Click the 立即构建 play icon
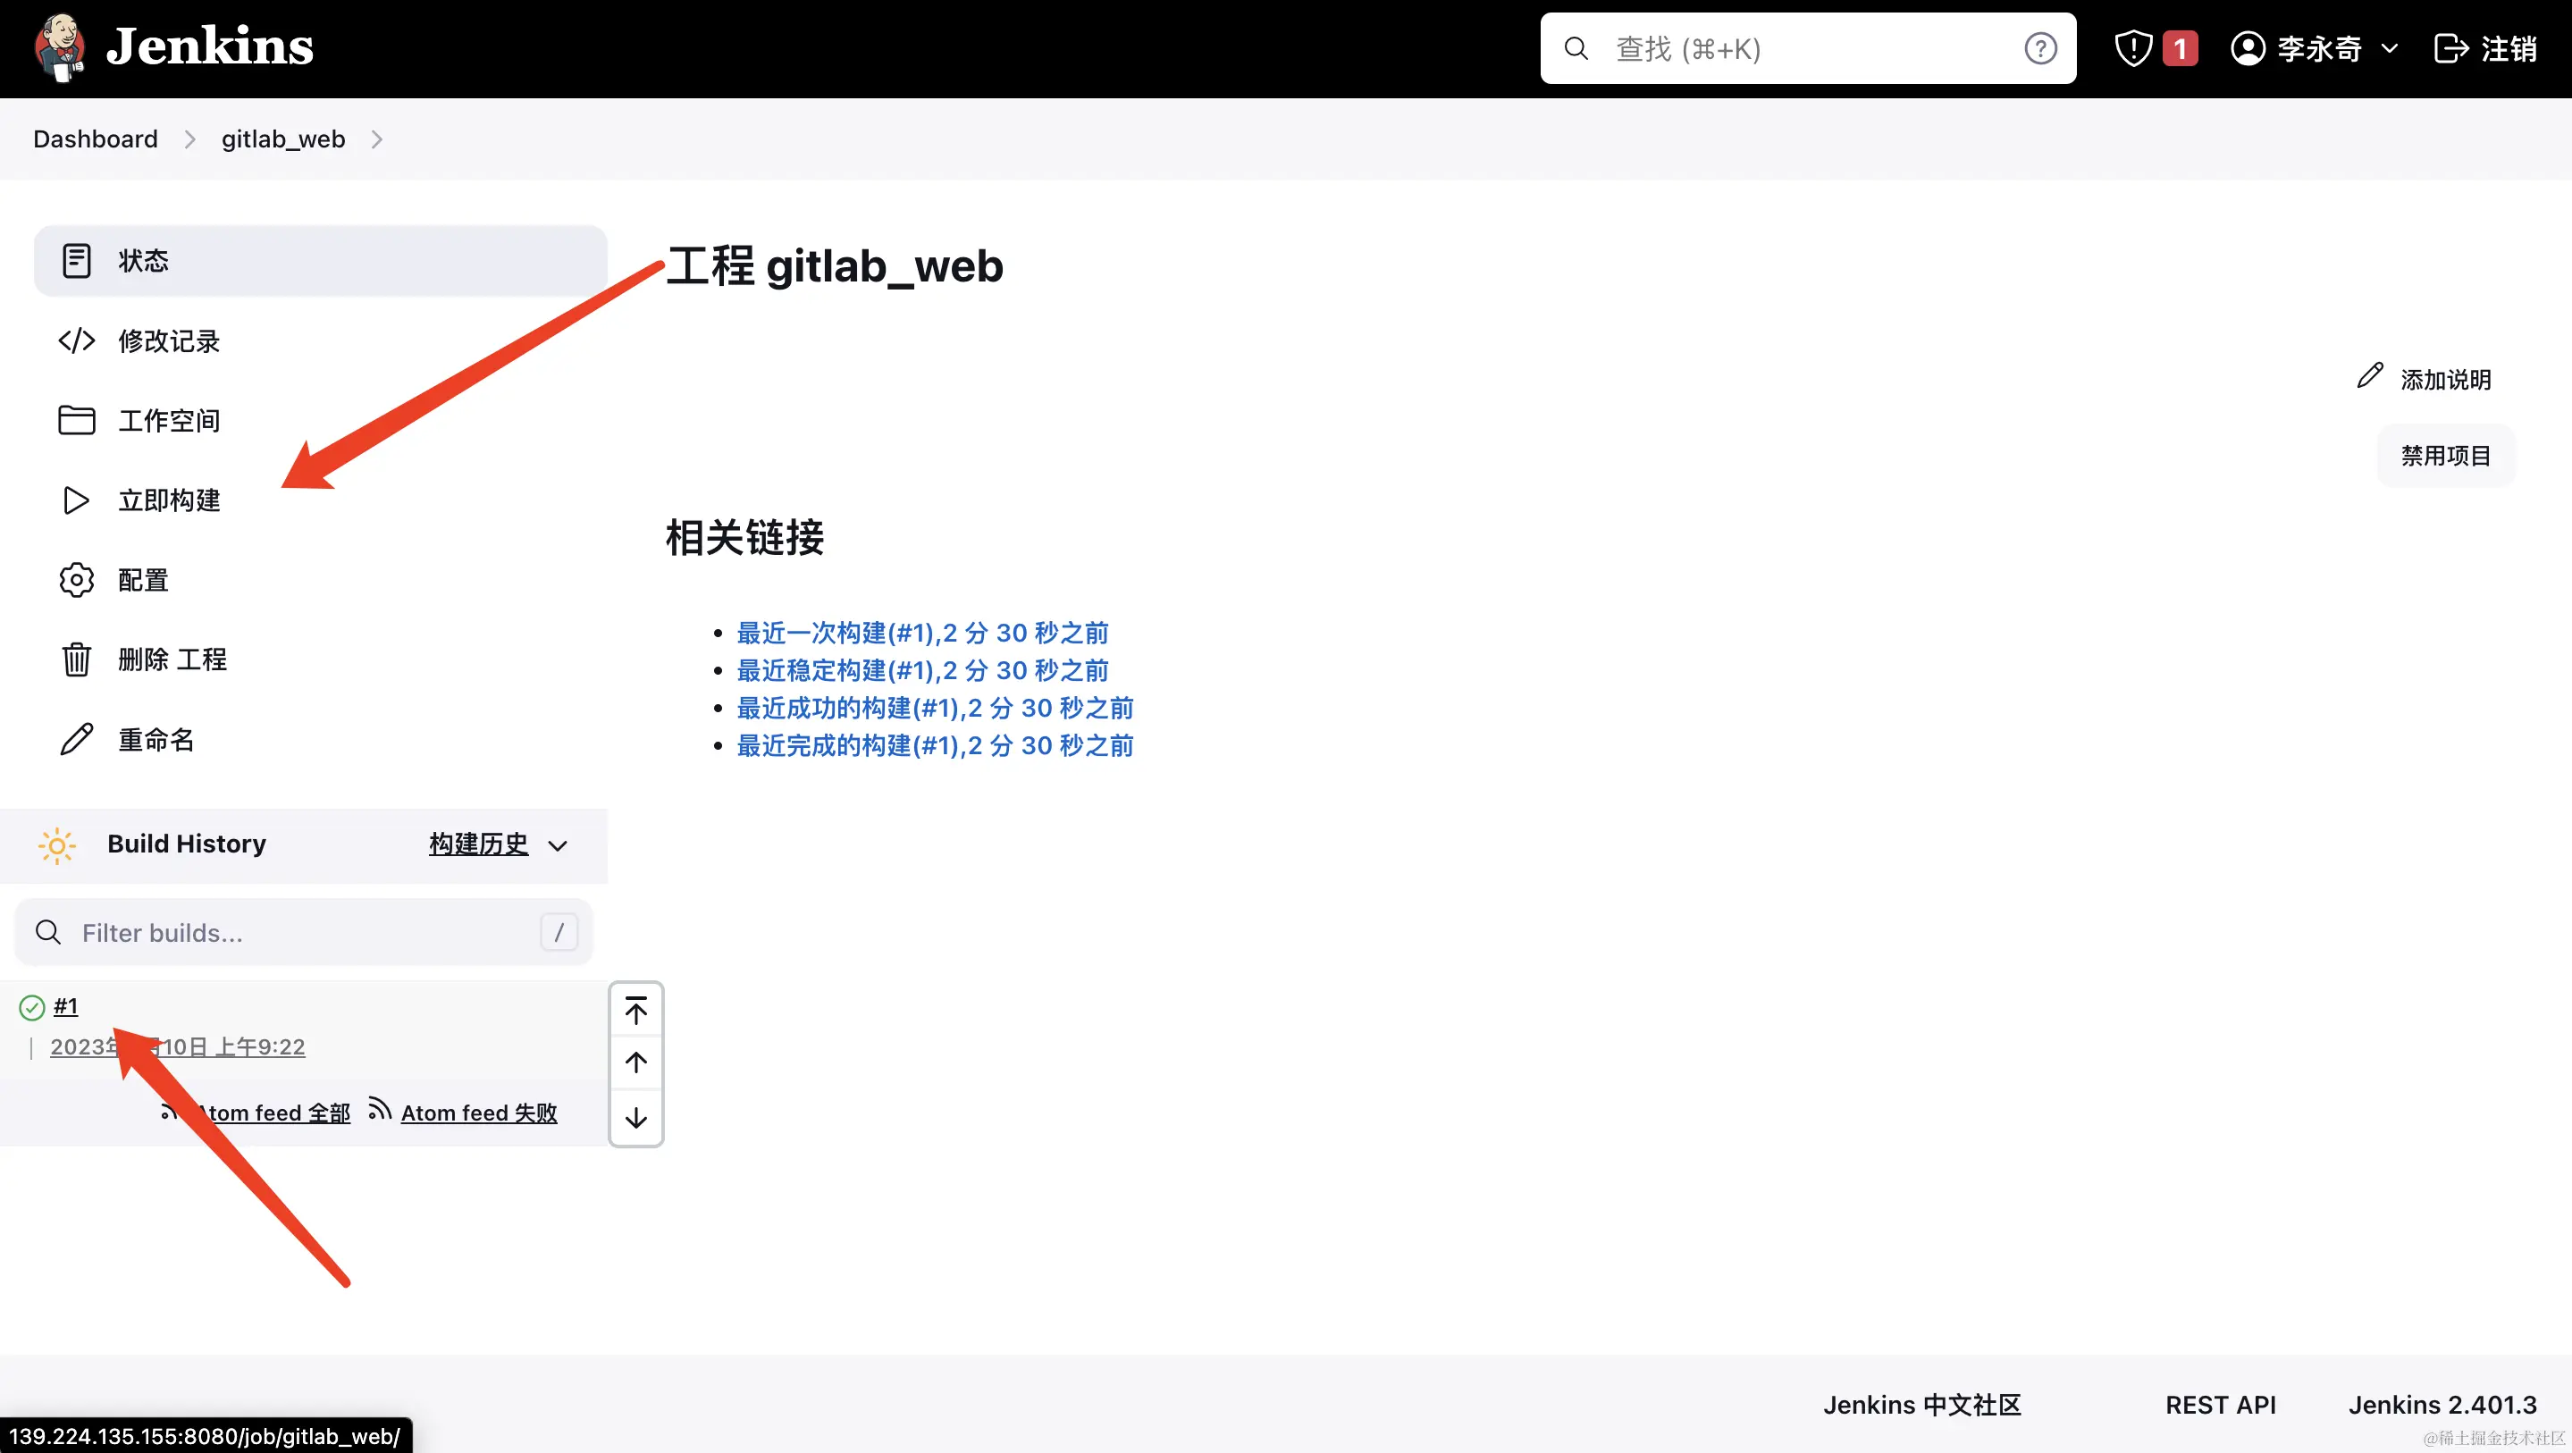This screenshot has height=1453, width=2572. point(76,500)
